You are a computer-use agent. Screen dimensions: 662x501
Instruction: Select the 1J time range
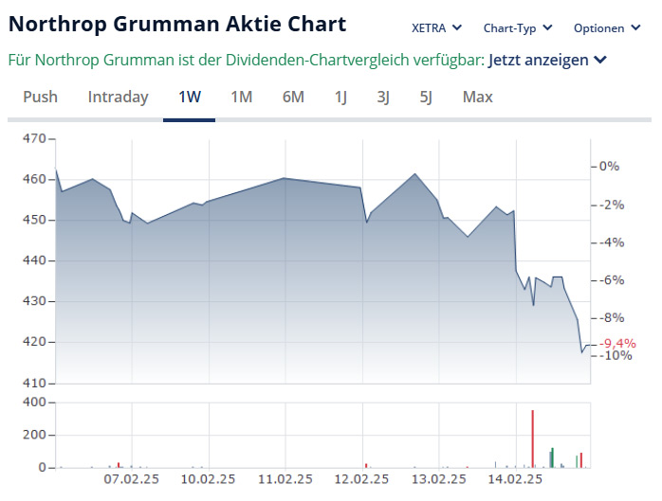pyautogui.click(x=340, y=97)
